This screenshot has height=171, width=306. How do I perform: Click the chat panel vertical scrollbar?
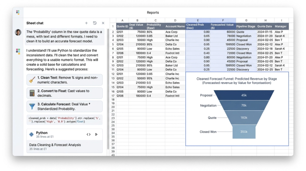click(108, 89)
